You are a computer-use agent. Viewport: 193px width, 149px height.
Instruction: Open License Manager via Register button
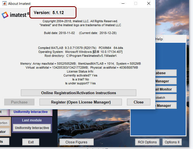coord(81,102)
